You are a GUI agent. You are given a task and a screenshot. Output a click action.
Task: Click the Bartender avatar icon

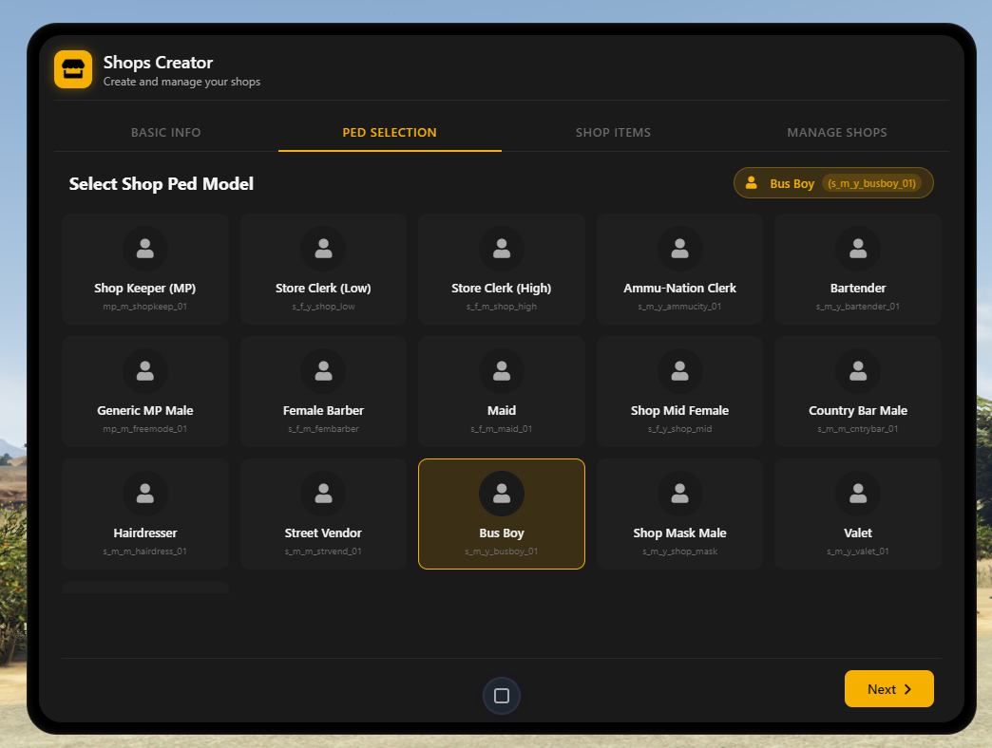pyautogui.click(x=858, y=249)
